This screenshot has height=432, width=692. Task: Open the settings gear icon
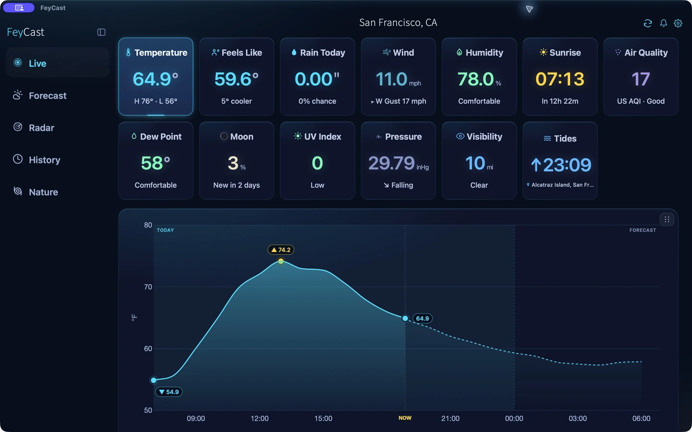point(678,23)
